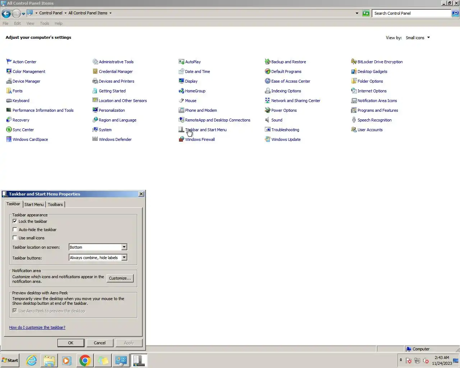Screen dimensions: 460x368
Task: Open Region and Language globe icon
Action: tap(95, 120)
